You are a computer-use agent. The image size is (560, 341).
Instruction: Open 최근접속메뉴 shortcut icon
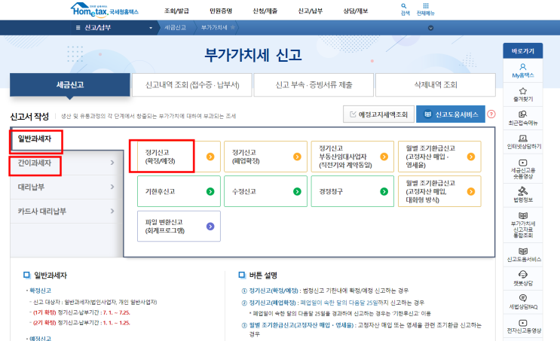tap(523, 114)
